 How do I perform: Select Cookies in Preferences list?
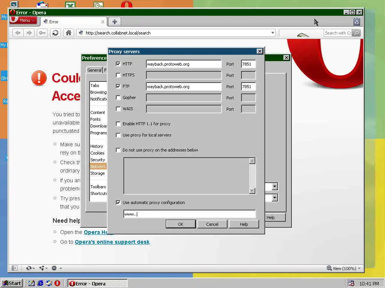(x=97, y=153)
